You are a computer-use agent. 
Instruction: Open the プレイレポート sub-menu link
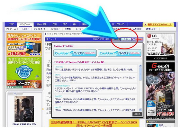(x=39, y=29)
